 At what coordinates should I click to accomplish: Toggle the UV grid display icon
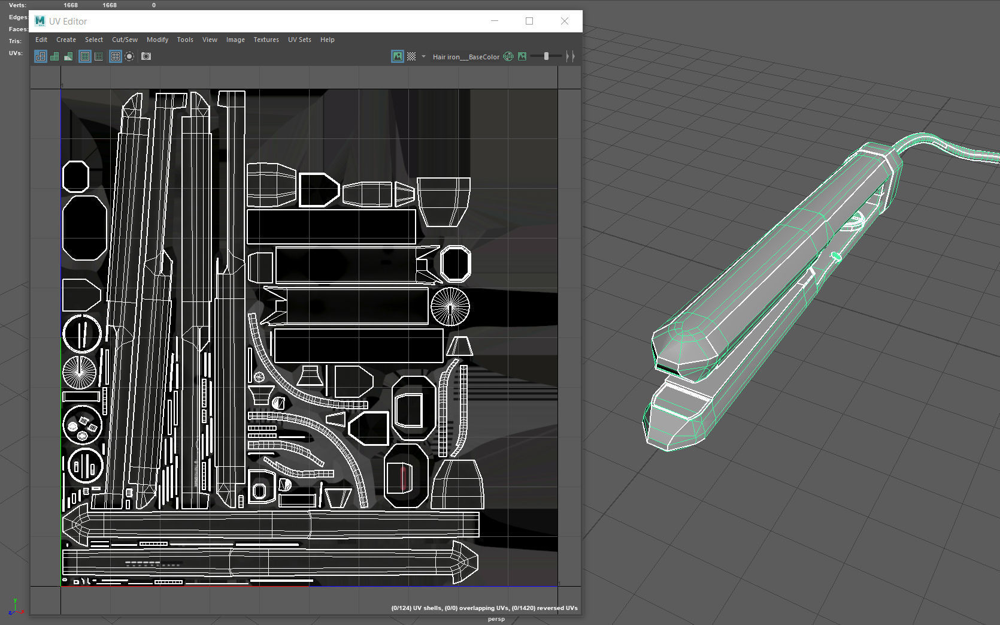(x=116, y=56)
